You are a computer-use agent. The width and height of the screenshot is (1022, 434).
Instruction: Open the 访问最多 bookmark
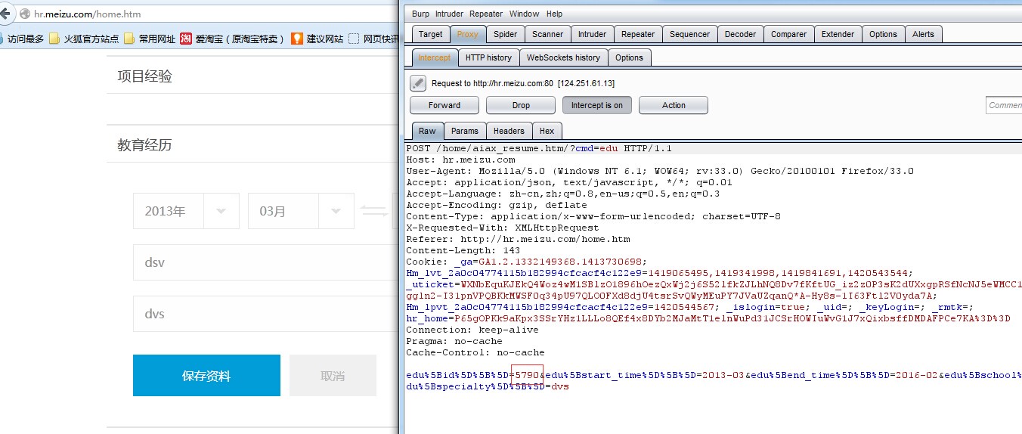(23, 39)
